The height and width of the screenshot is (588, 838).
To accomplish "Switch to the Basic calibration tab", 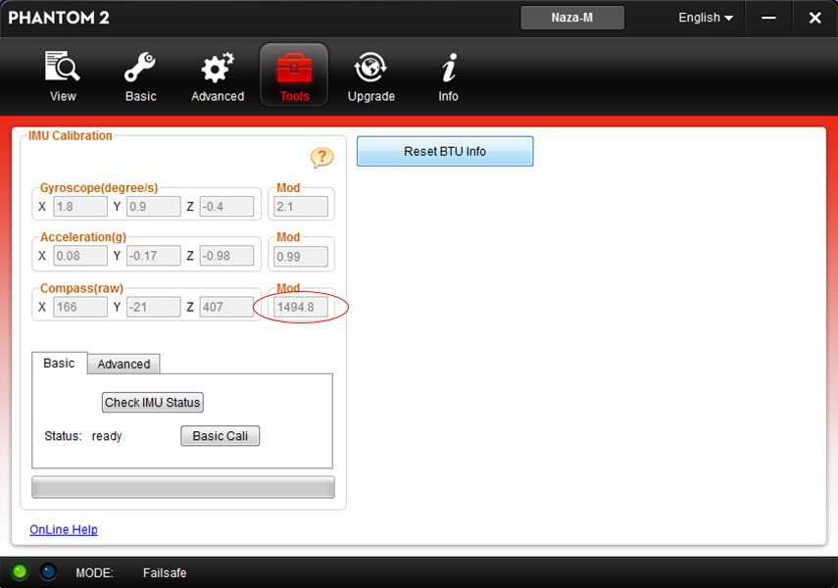I will 60,363.
